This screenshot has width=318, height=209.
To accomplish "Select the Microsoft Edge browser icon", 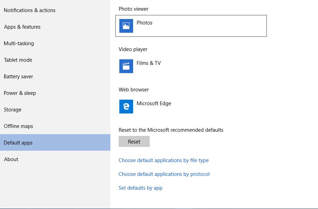I will [126, 107].
